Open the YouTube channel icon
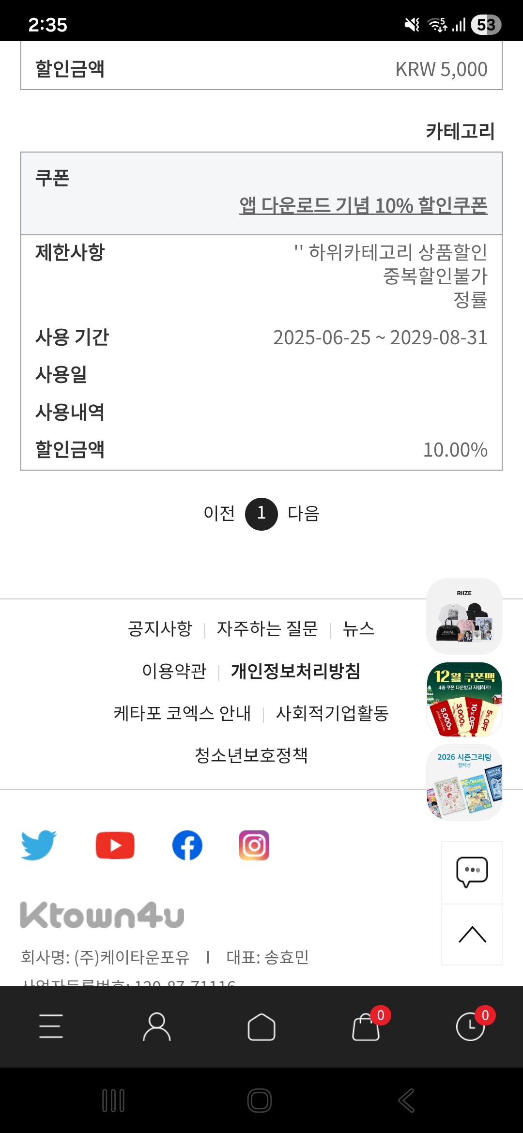 point(115,845)
